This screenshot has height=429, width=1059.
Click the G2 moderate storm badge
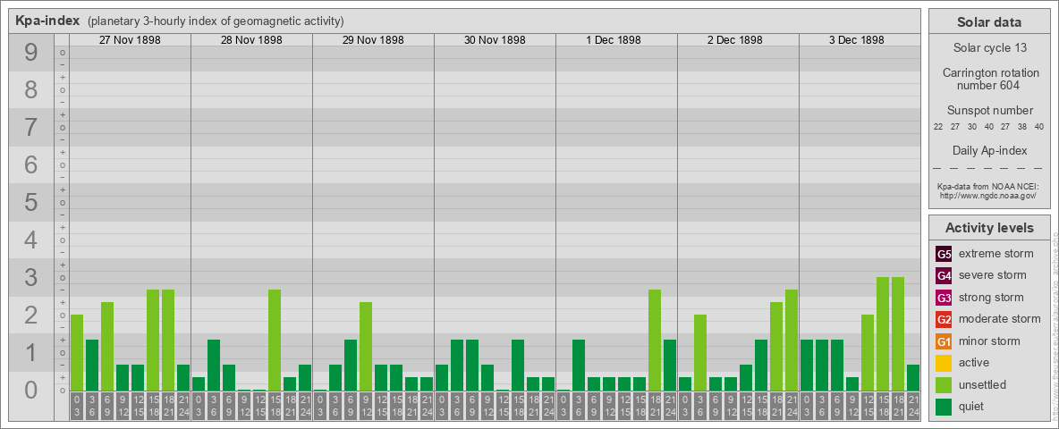[x=944, y=319]
